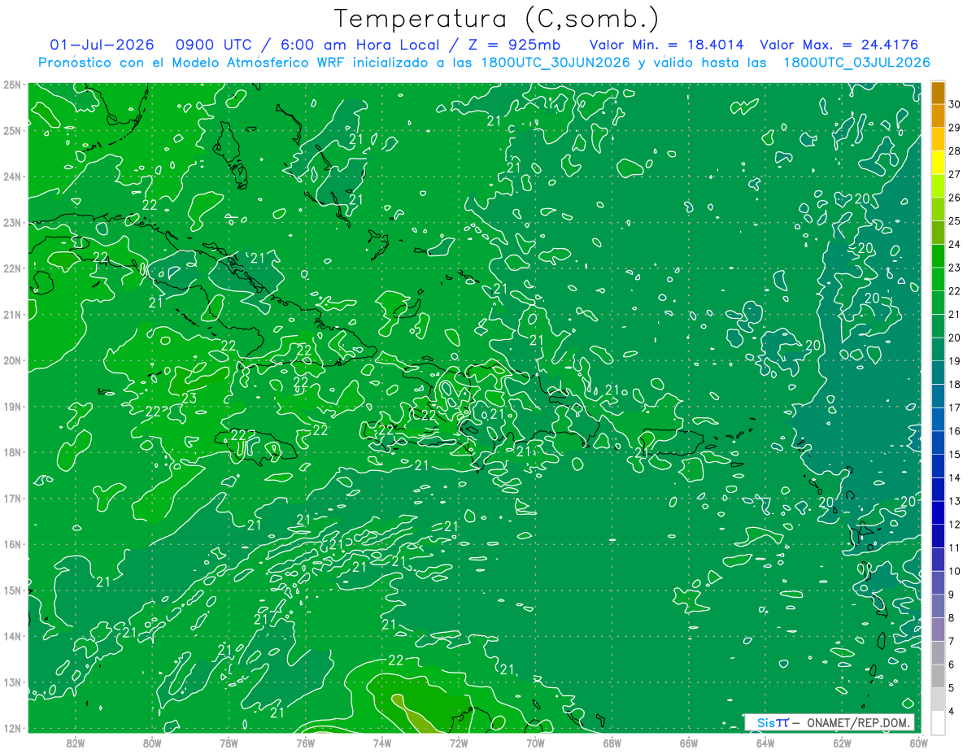Click the '21N' latitude axis label
Viewport: 976px width, 754px height.
tap(11, 314)
